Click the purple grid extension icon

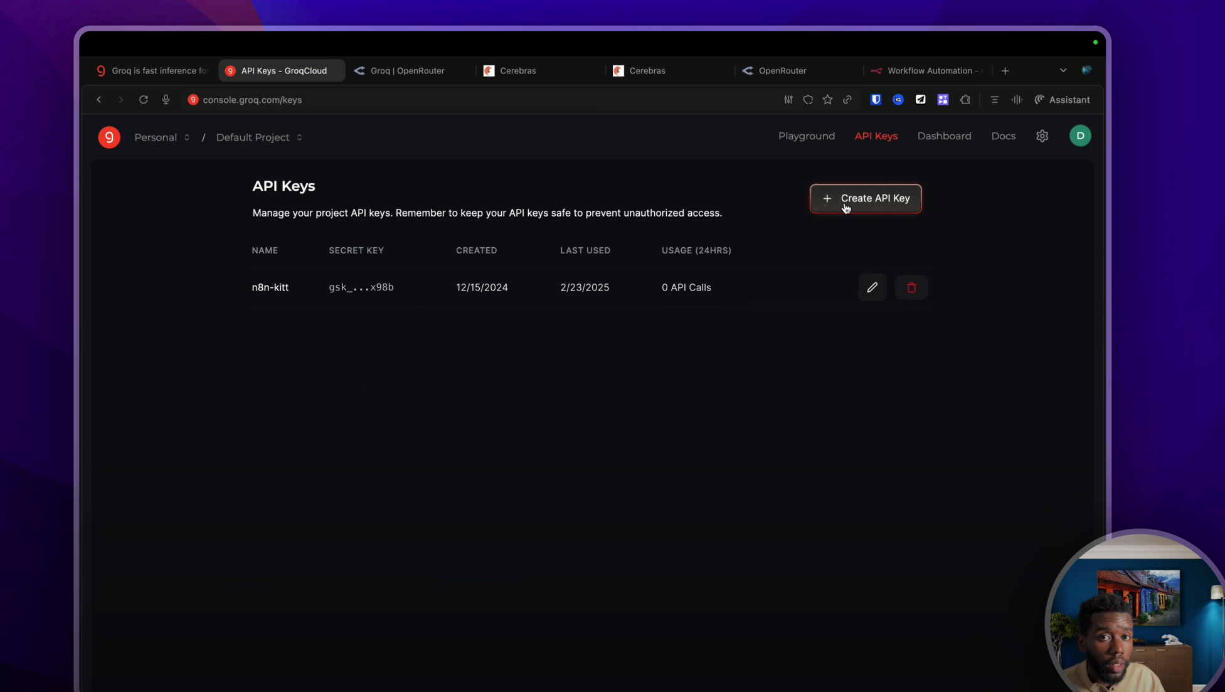[943, 100]
